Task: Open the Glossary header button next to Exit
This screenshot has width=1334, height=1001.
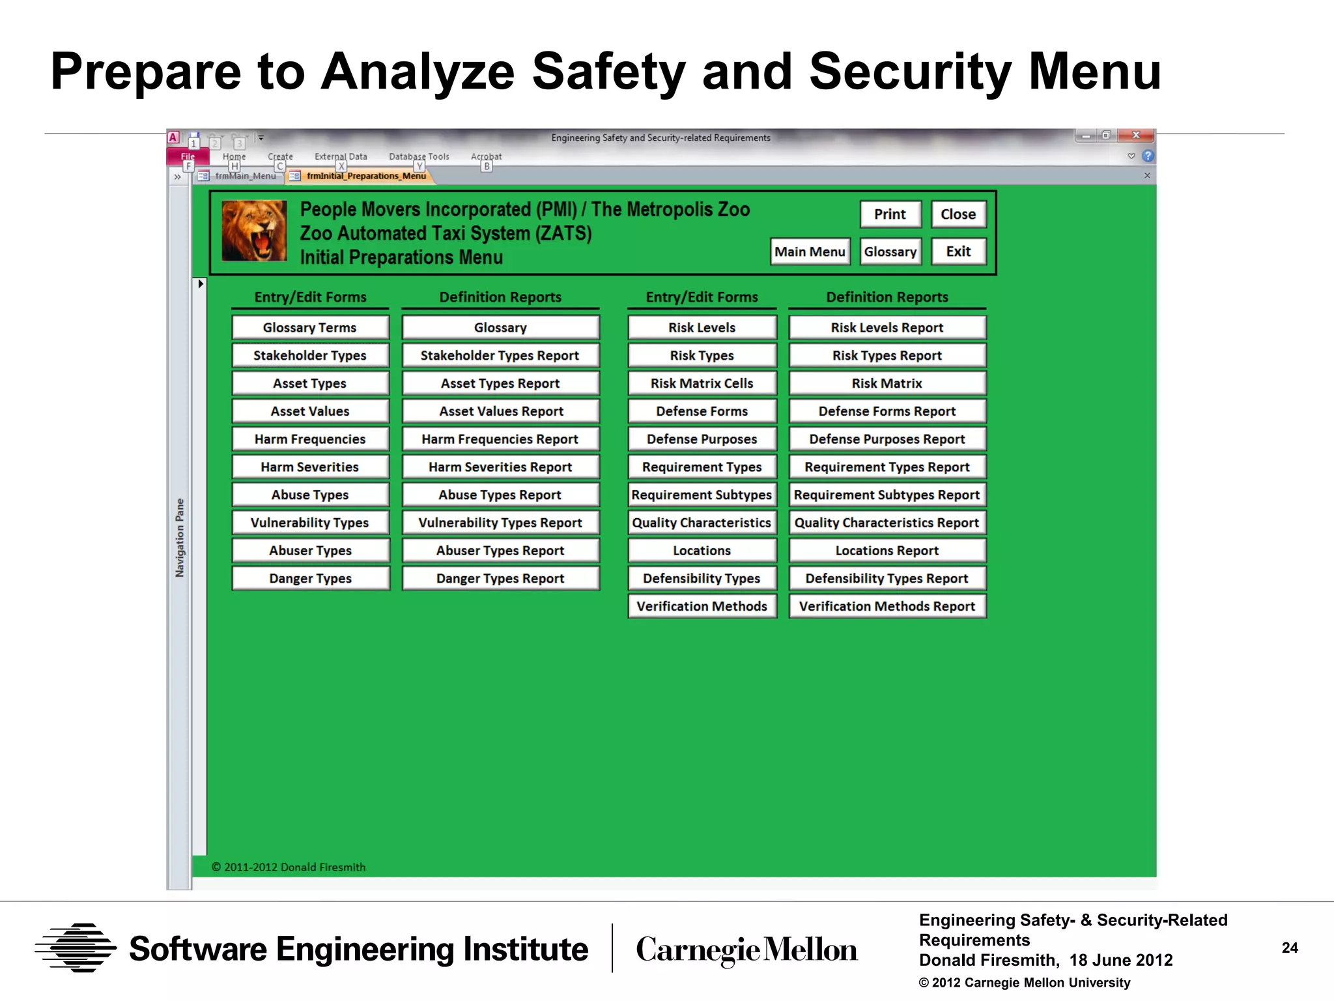Action: click(890, 252)
